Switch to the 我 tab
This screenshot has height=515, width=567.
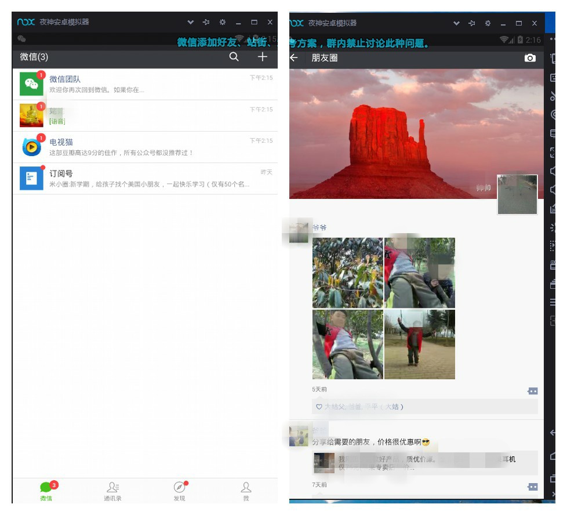point(246,491)
